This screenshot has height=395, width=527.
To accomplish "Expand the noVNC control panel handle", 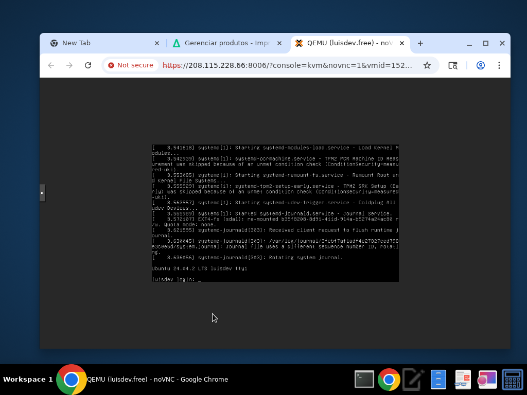I will click(42, 193).
